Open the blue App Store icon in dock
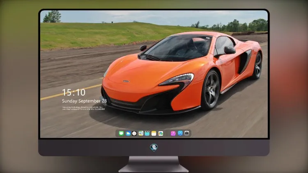308x173 pixels. click(180, 133)
